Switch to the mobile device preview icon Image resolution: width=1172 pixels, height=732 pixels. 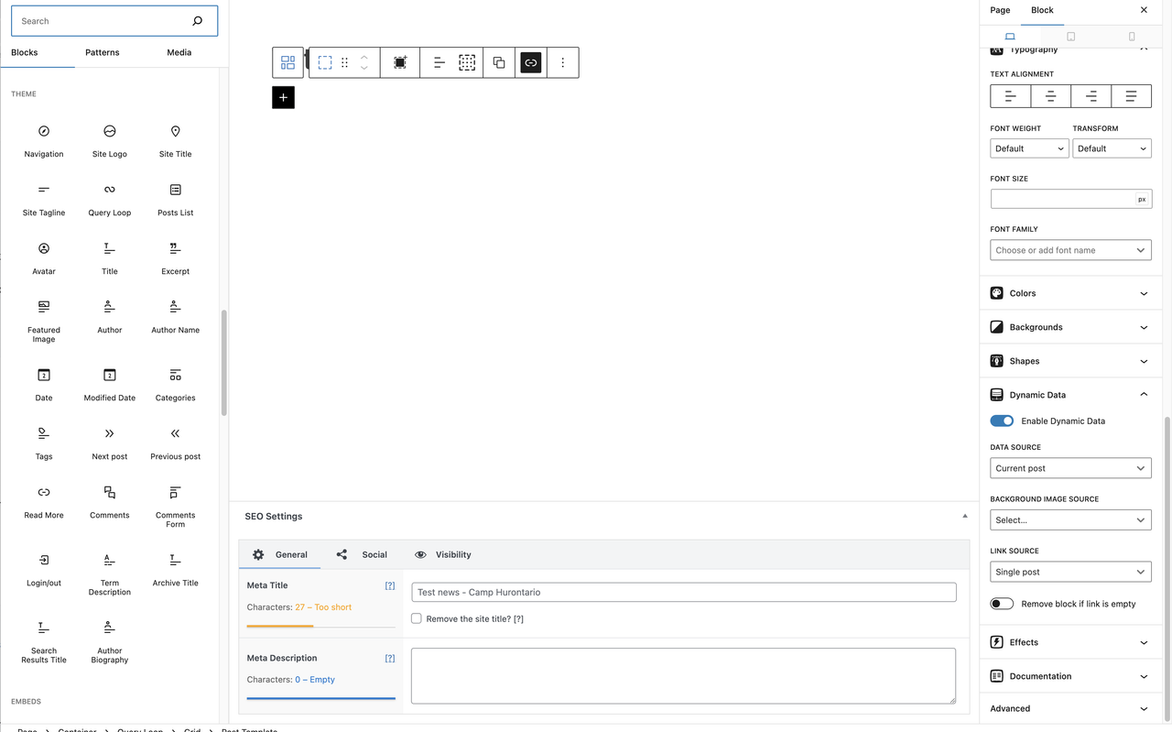click(x=1132, y=37)
